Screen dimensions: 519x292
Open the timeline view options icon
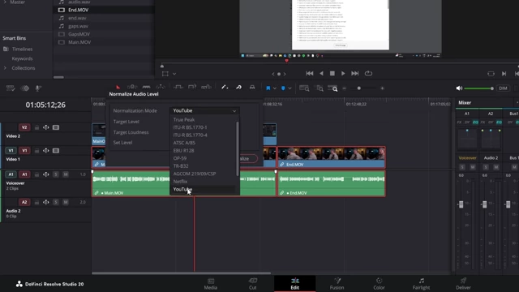(x=11, y=88)
